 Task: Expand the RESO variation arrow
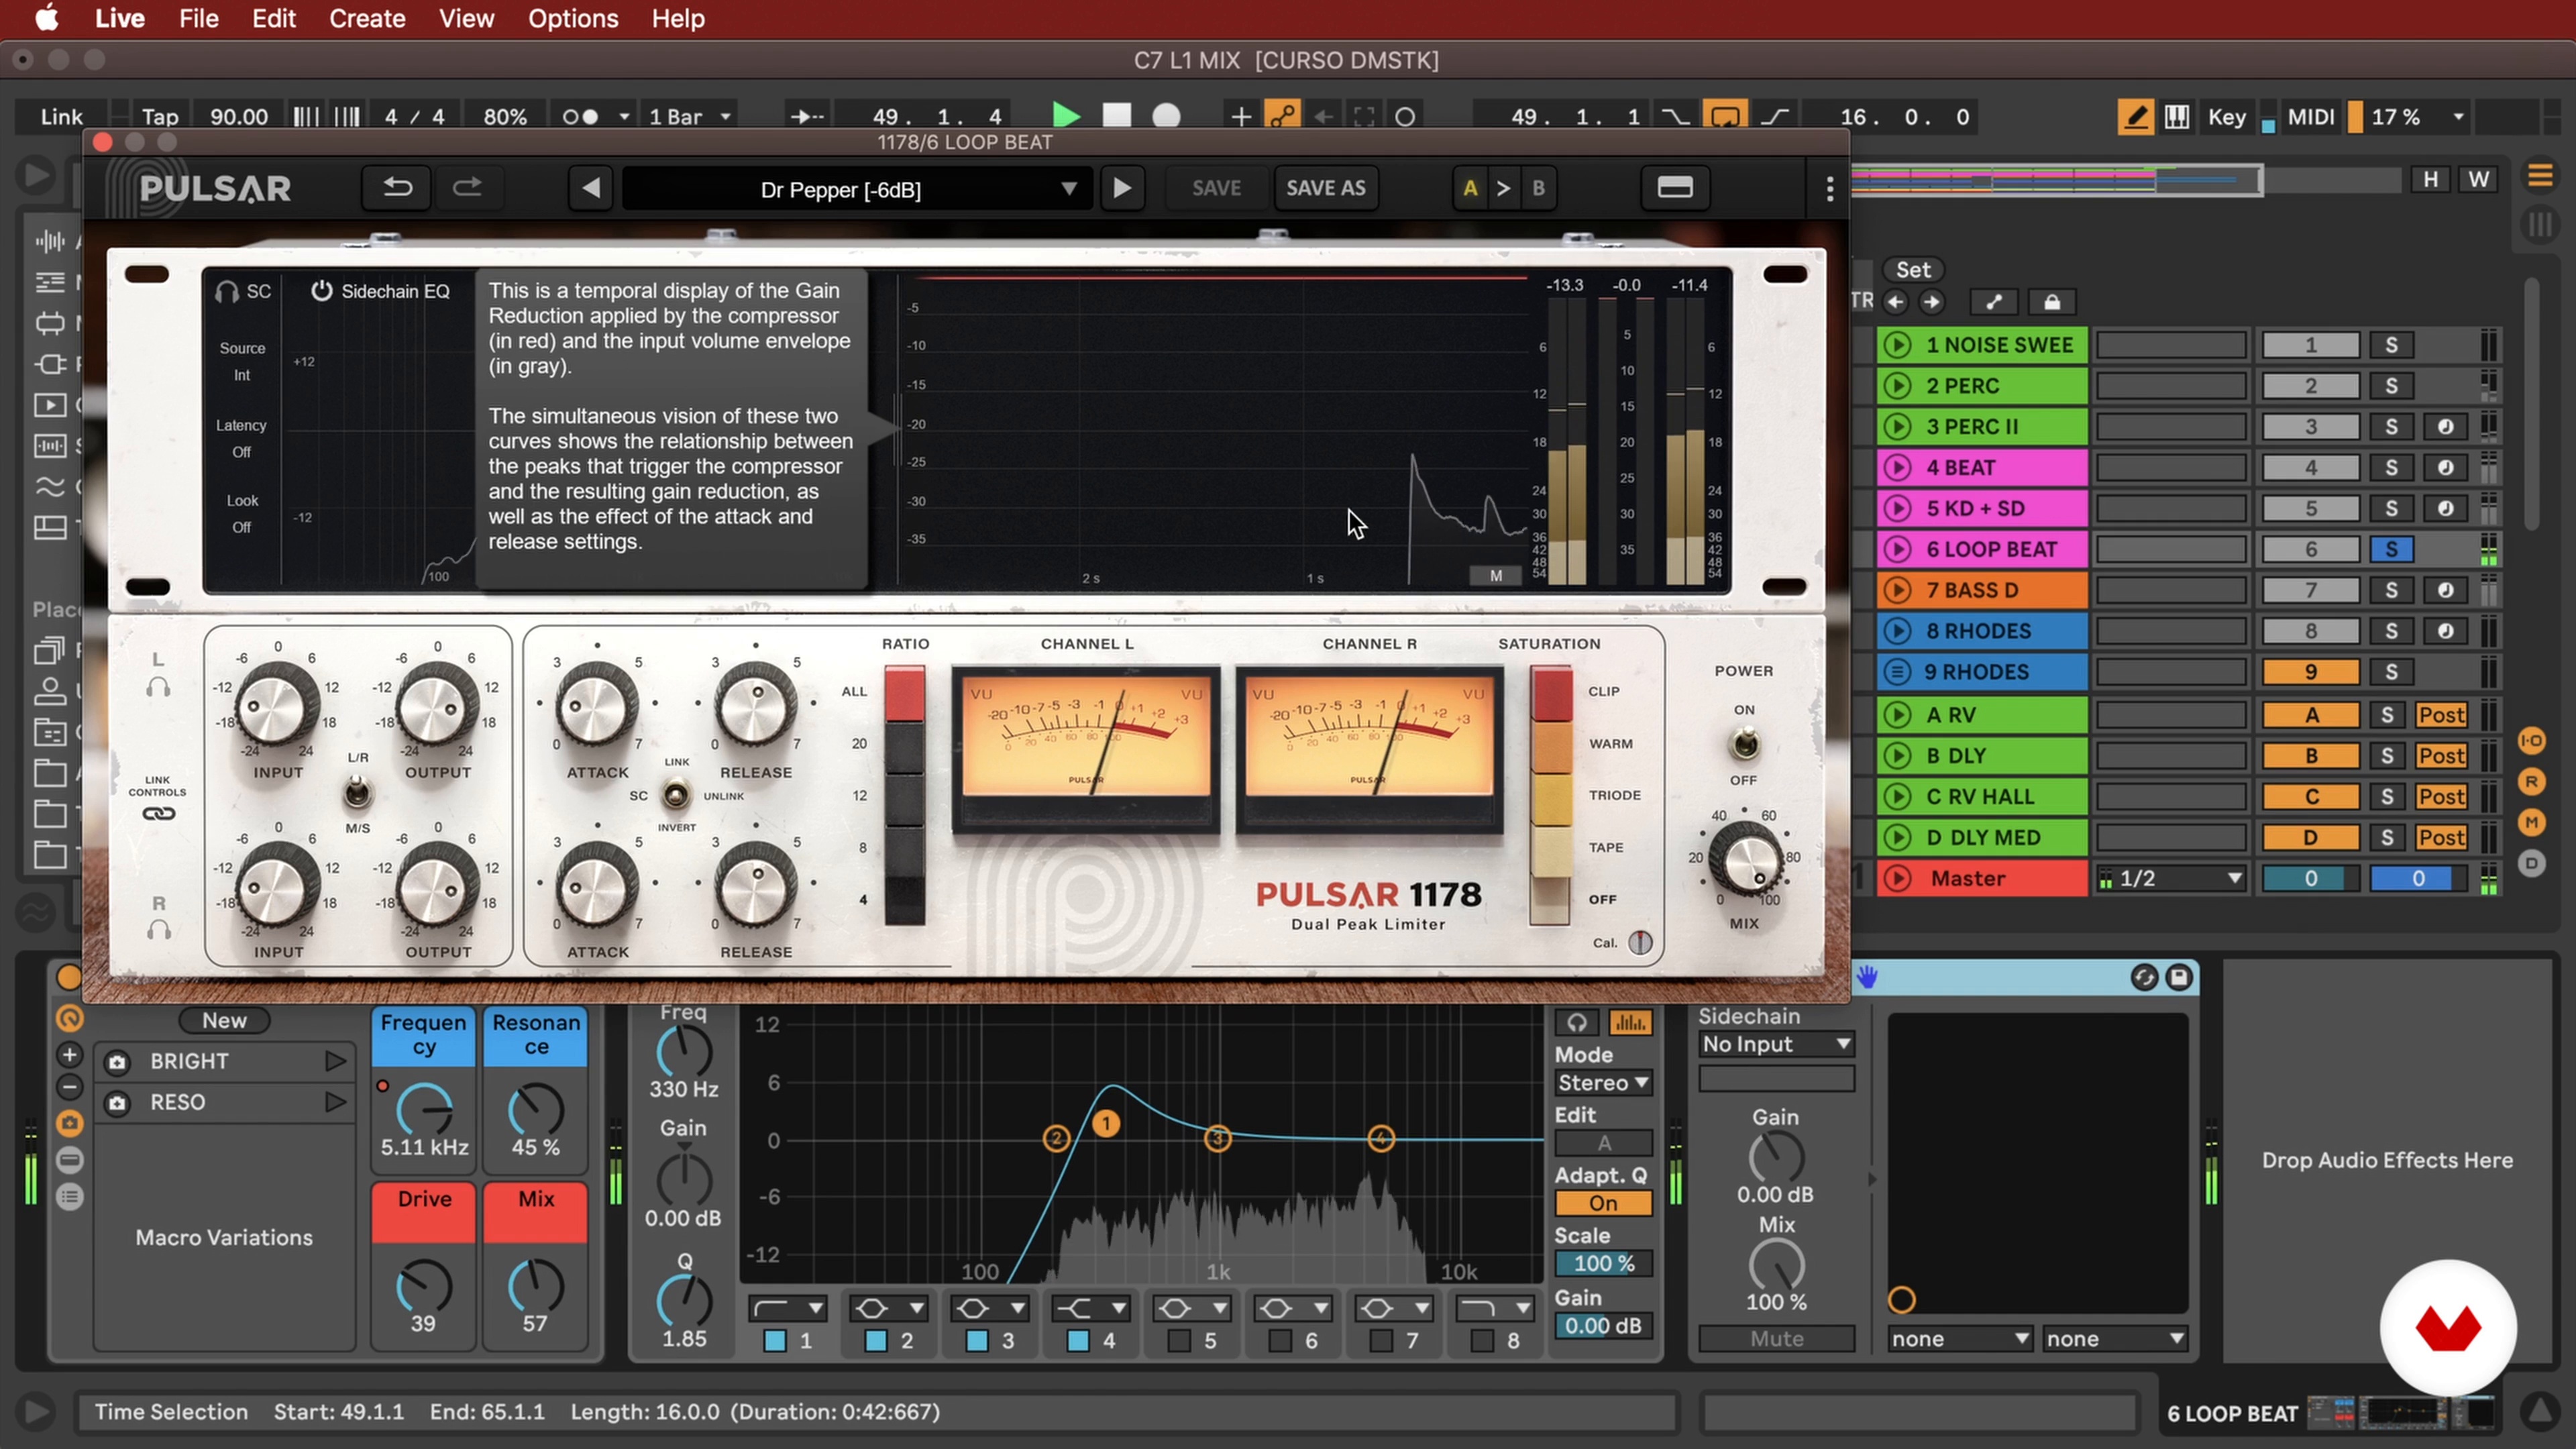pos(335,1102)
